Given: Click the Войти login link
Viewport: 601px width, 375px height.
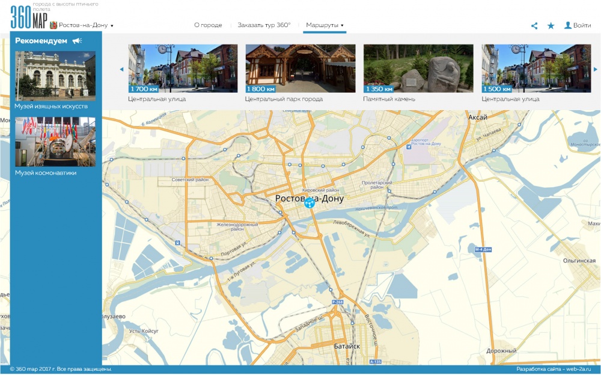Looking at the screenshot, I should [578, 25].
